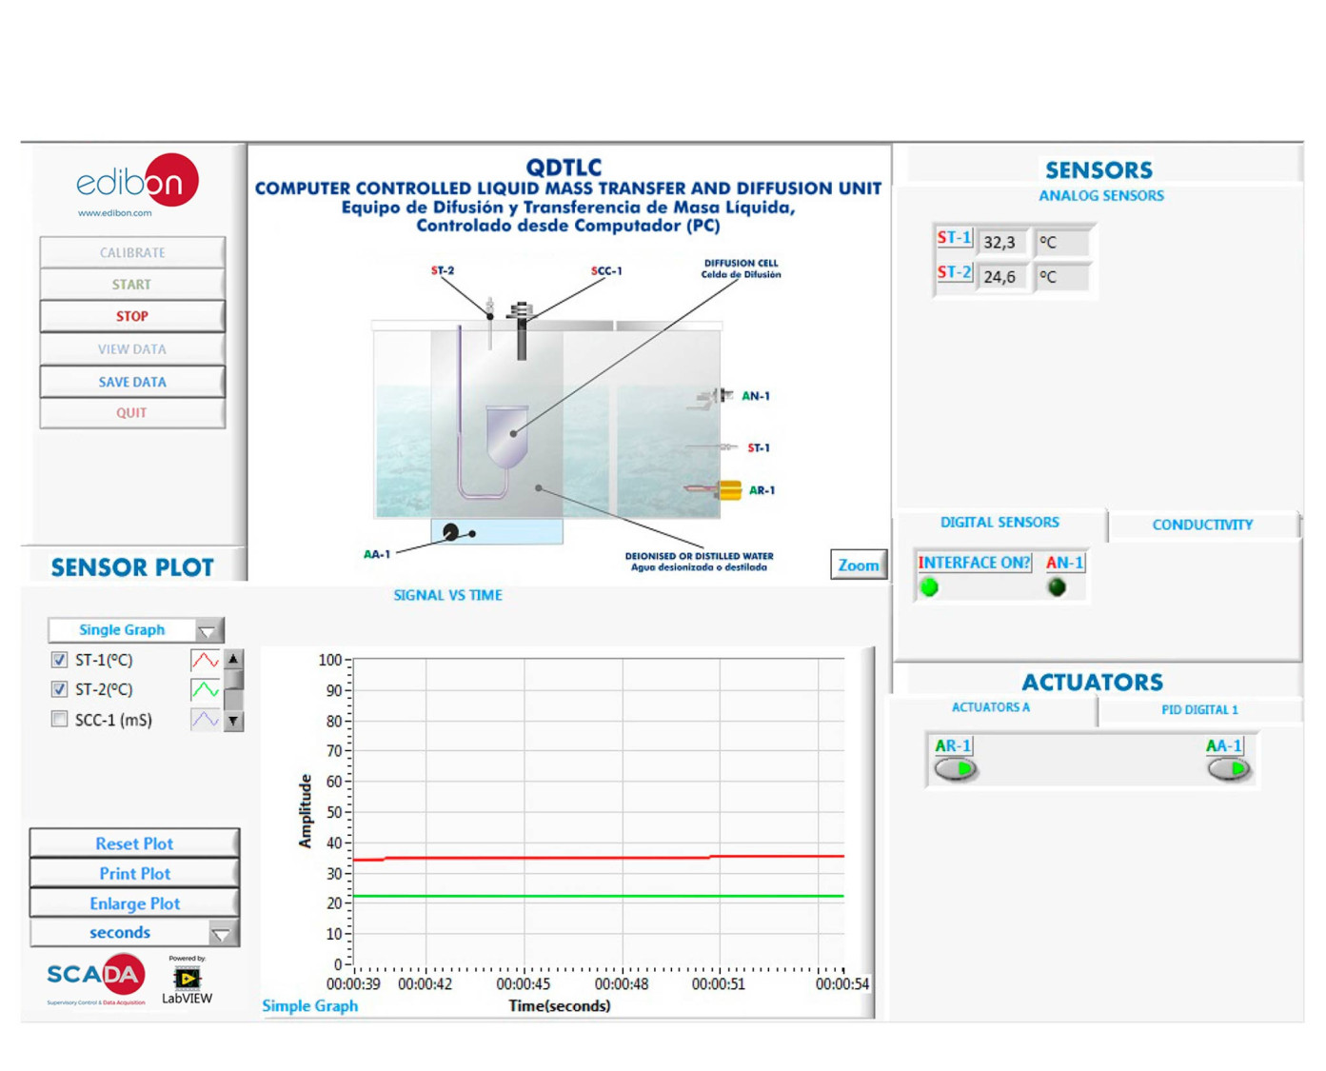The image size is (1326, 1071).
Task: Uncheck the ST-1(ºC) plot checkbox
Action: [60, 660]
